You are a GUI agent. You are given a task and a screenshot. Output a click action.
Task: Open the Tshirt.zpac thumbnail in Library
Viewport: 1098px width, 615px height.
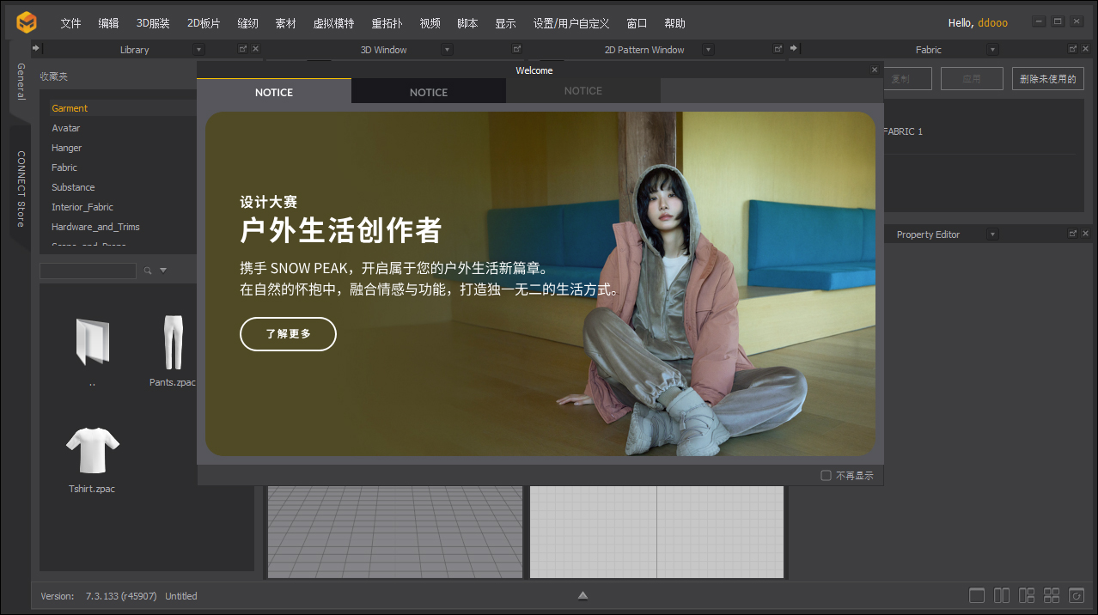(92, 448)
